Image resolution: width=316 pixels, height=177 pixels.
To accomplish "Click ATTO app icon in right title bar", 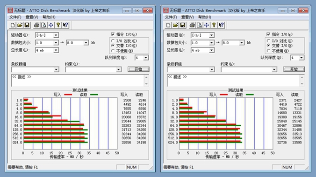I will (x=165, y=10).
